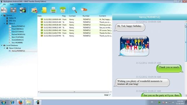Viewport: 187px width, 105px height.
Task: Click the magnifier search icon
Action: coord(75,10)
